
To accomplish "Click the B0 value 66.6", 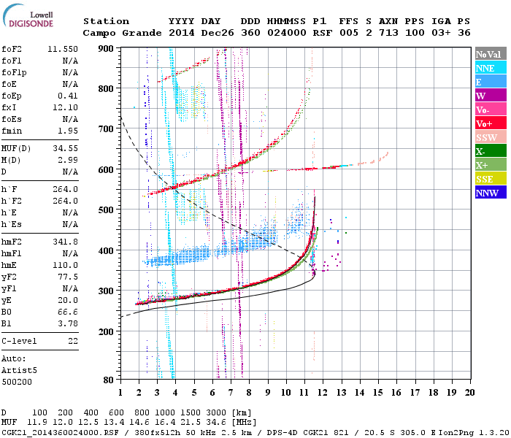I will tap(68, 312).
